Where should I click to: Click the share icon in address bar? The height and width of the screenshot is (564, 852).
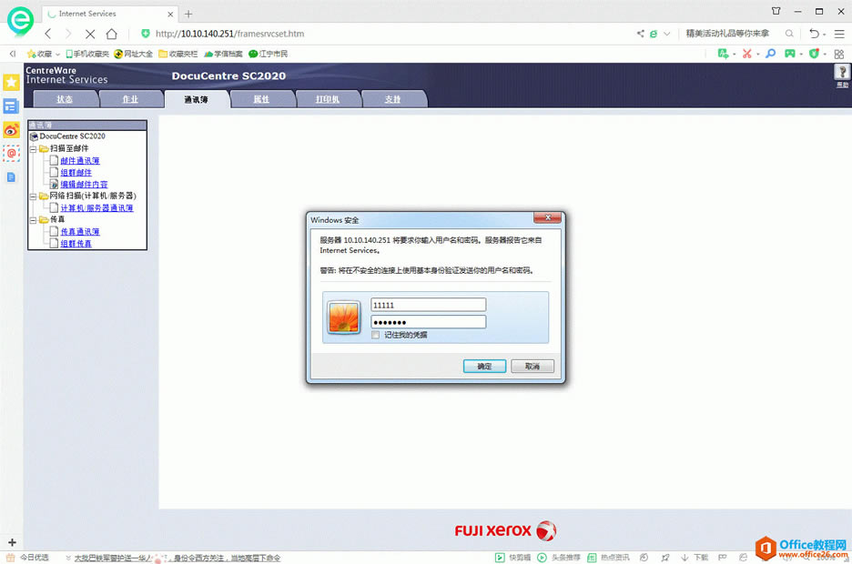(641, 34)
